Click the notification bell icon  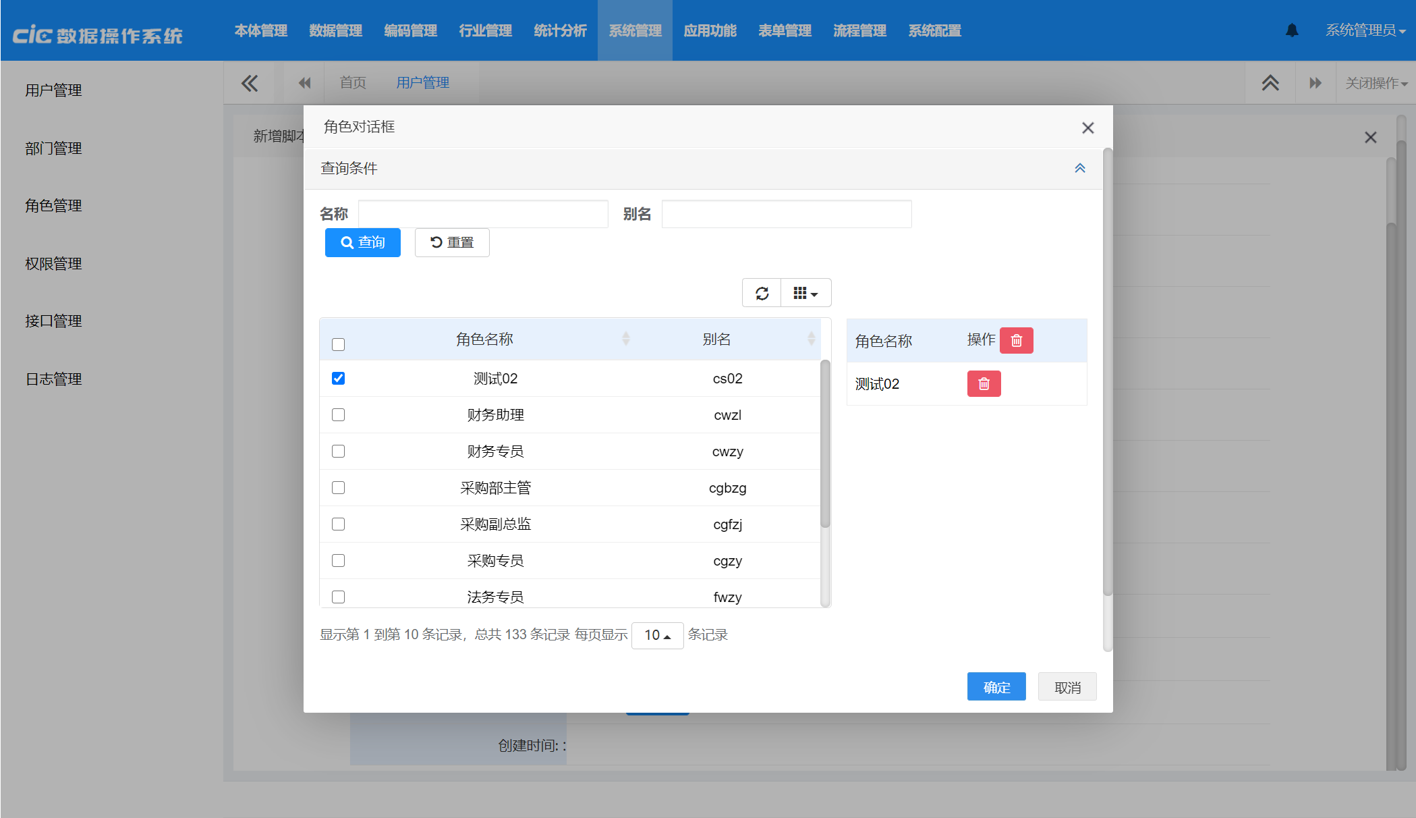tap(1292, 30)
